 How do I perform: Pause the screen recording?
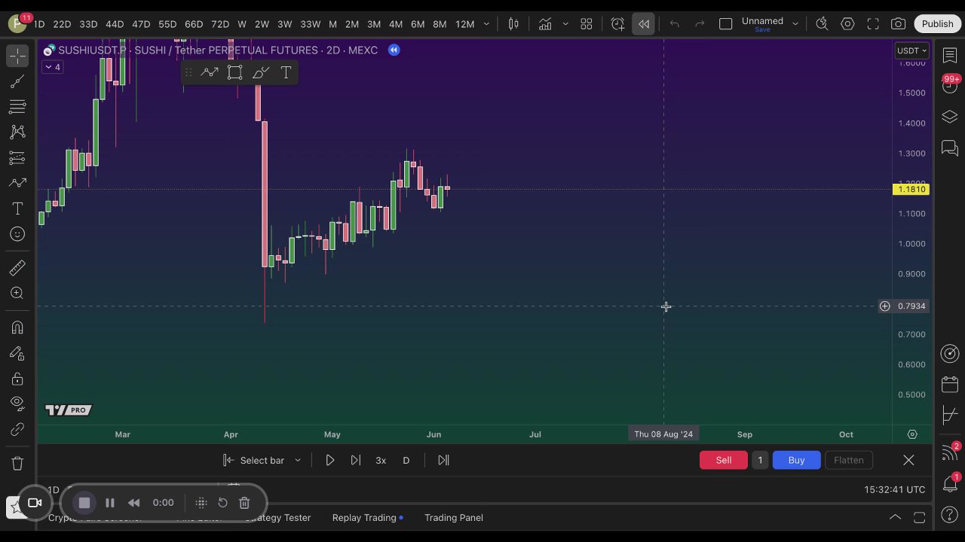109,503
